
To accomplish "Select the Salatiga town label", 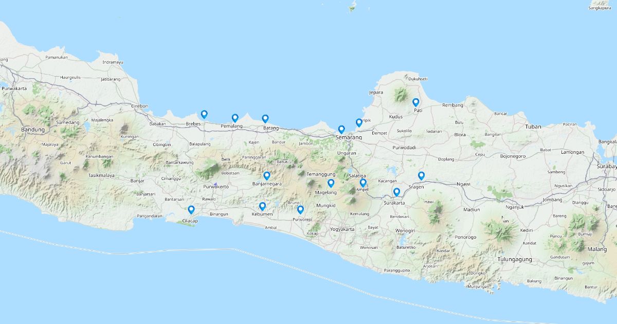I will point(357,176).
